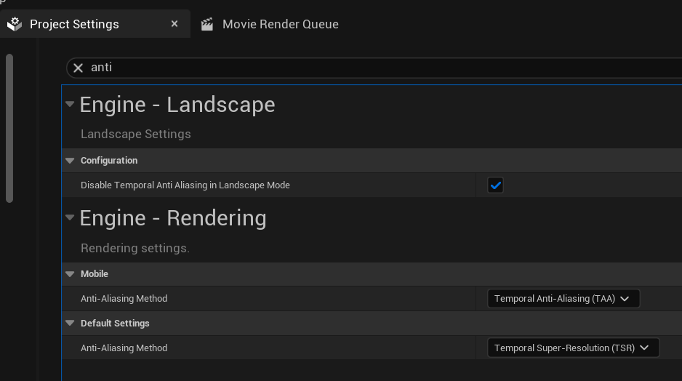Click the 'Engine - Rendering' heading
The width and height of the screenshot is (682, 381).
click(173, 218)
